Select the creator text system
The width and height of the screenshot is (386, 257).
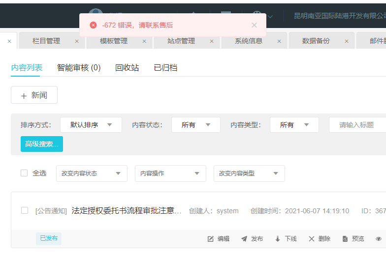(227, 211)
